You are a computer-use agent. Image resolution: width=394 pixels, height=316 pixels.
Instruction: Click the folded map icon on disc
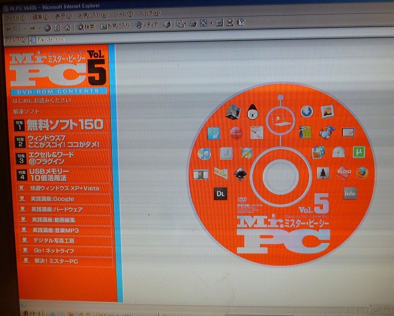coord(221,173)
